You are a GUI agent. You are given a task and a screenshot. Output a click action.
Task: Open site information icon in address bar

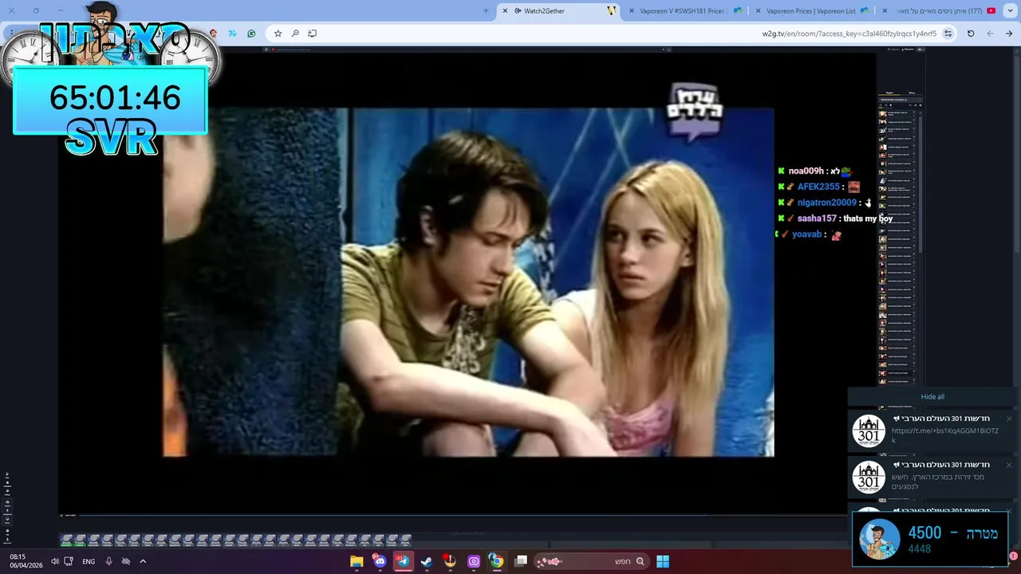948,33
